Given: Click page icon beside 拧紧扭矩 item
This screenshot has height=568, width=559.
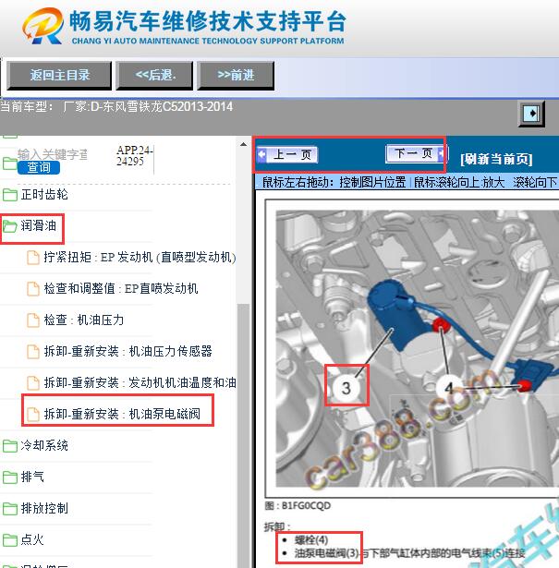Looking at the screenshot, I should coord(33,258).
